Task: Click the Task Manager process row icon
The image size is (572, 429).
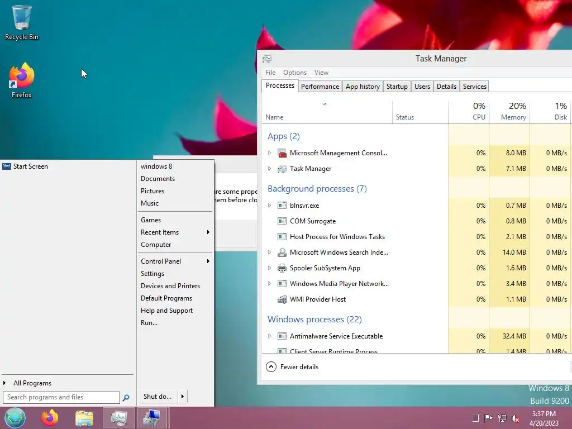Action: (x=282, y=169)
